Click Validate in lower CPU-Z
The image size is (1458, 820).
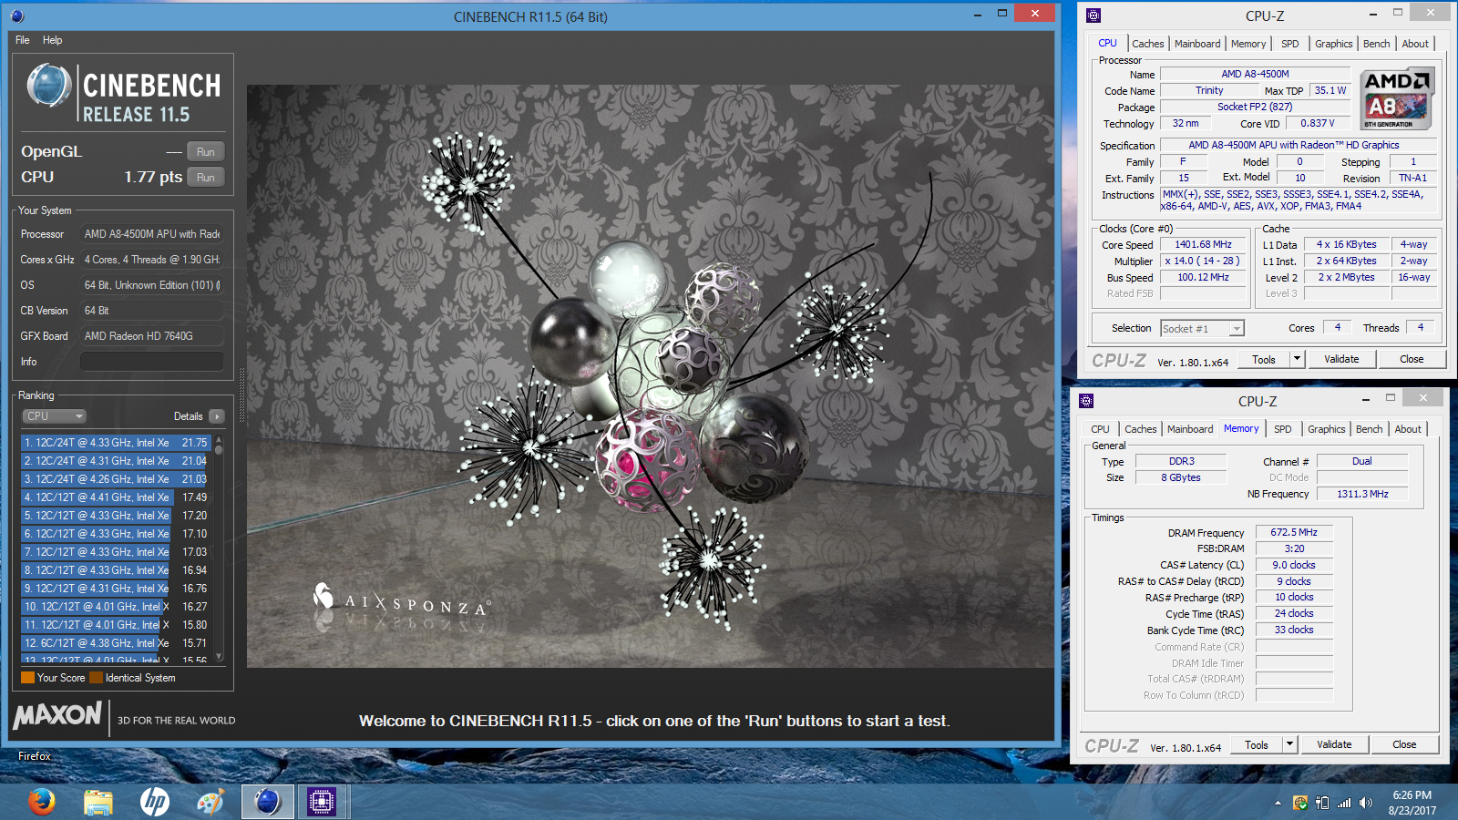tap(1334, 745)
